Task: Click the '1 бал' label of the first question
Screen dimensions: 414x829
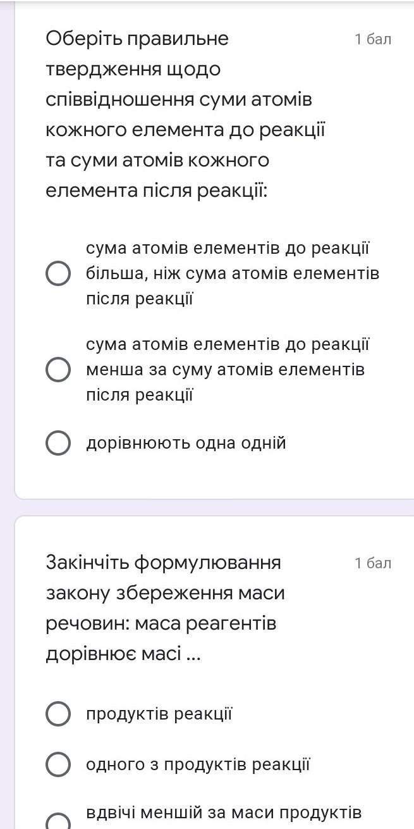Action: point(373,39)
